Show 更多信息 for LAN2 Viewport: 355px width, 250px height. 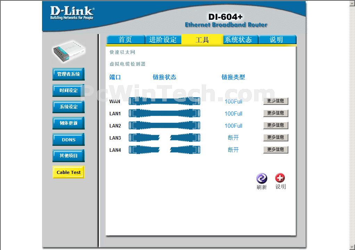[275, 125]
